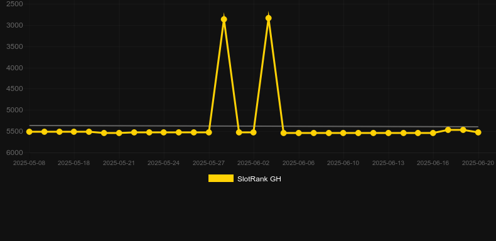Select the data point at 2025-05-08

pos(29,132)
